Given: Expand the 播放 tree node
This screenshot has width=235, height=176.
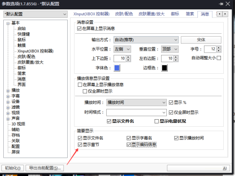Looking at the screenshot, I should point(8,91).
